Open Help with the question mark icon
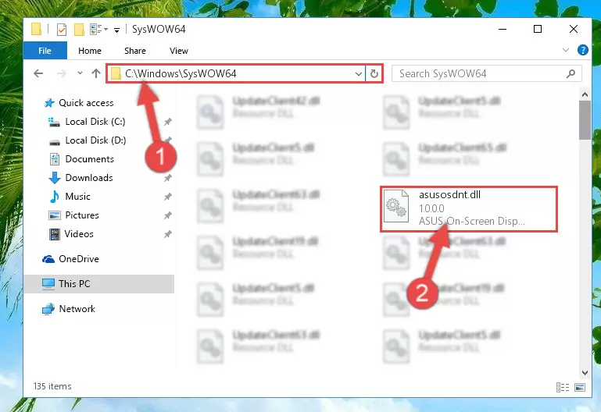This screenshot has width=601, height=412. 582,50
